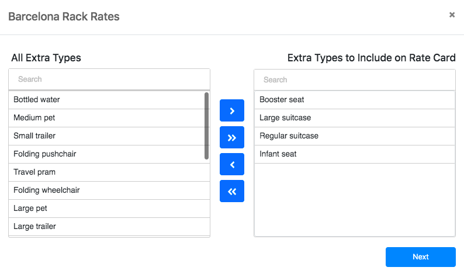Select Large suitcase on rate card

pos(355,118)
